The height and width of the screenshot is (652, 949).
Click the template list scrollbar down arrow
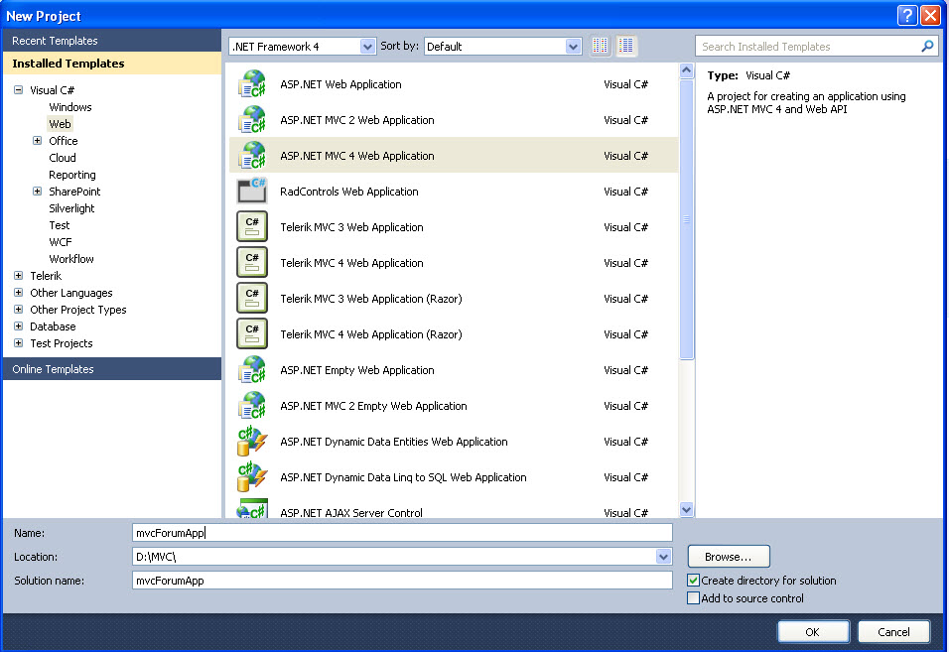(686, 509)
